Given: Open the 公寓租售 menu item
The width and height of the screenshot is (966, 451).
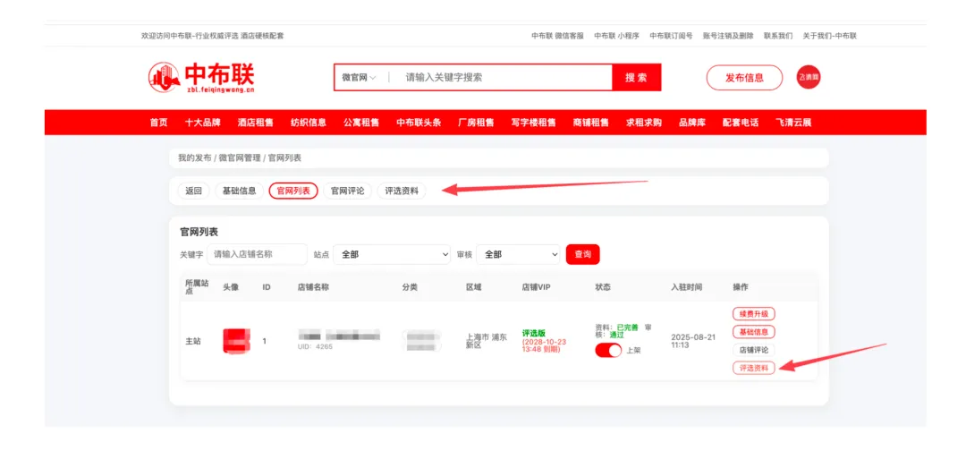Looking at the screenshot, I should (361, 123).
